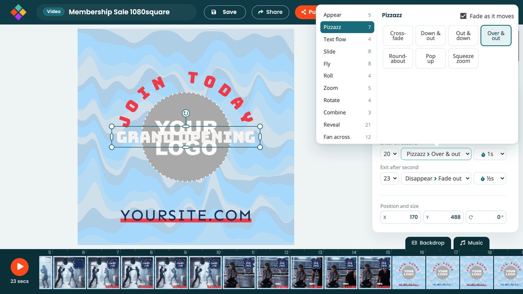Viewport: 523px width, 294px height.
Task: Open the ½s exit duration dropdown
Action: (x=490, y=179)
